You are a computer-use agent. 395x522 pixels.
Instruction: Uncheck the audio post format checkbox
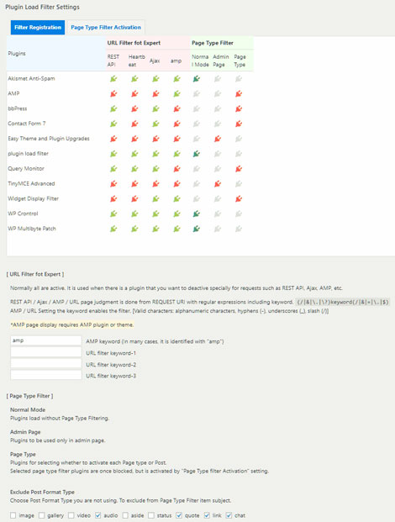(97, 515)
